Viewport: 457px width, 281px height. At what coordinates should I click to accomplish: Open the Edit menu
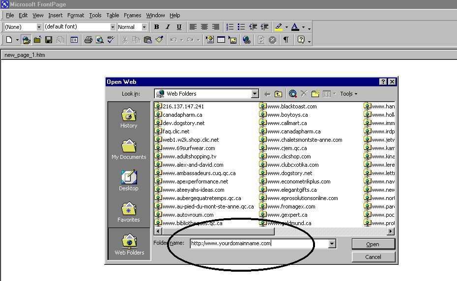23,15
